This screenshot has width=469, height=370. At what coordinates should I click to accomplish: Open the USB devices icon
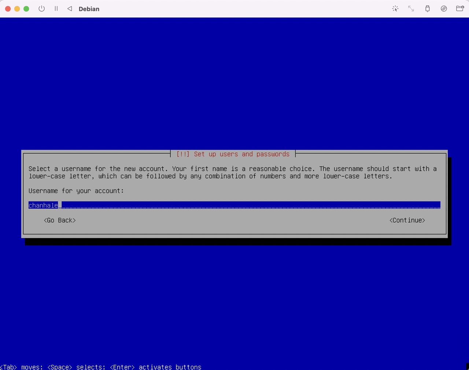click(427, 8)
